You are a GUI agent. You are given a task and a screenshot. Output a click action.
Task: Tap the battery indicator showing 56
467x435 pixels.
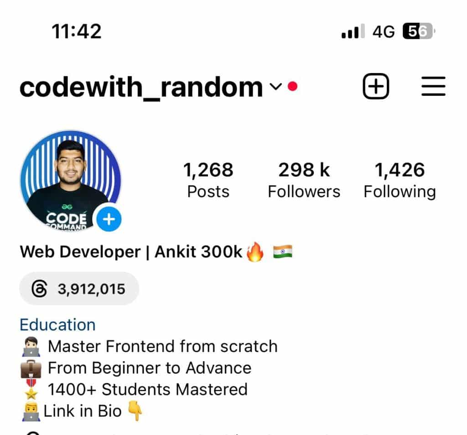coord(419,31)
